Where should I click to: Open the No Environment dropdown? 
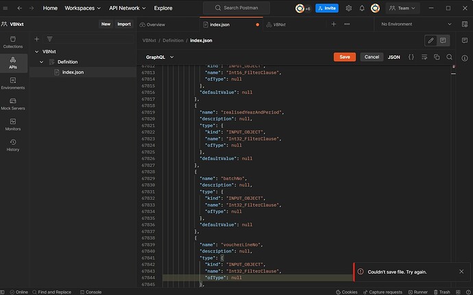tap(416, 24)
